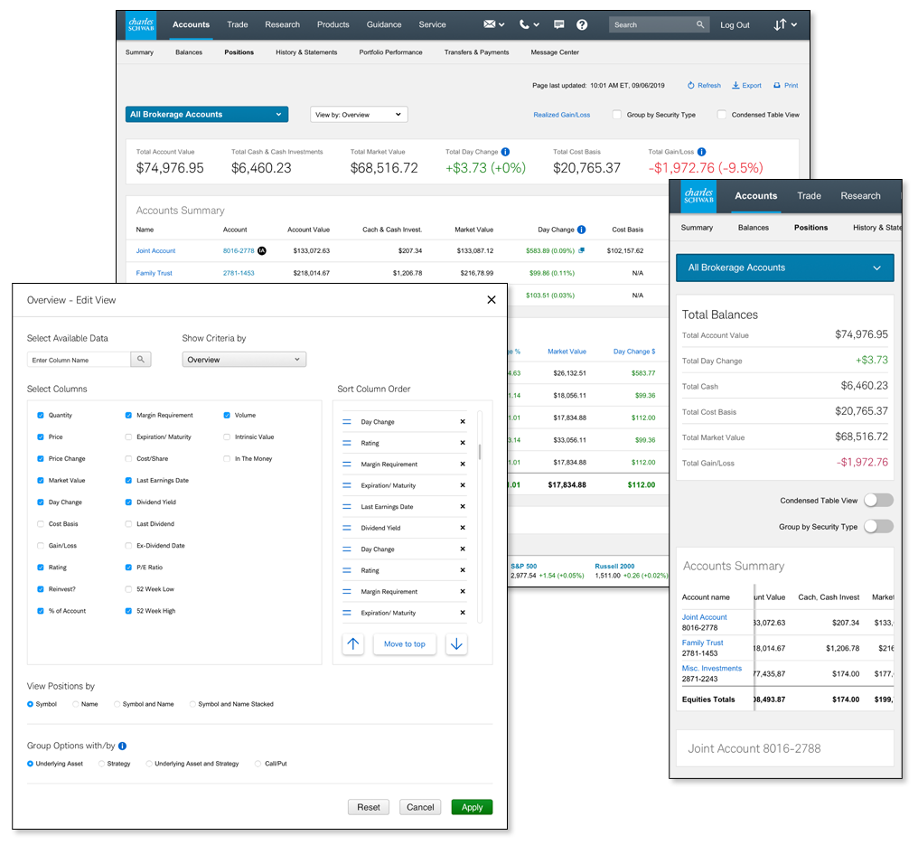Expand the All Brokerage Accounts dropdown
Viewport: 918px width, 845px height.
point(206,115)
